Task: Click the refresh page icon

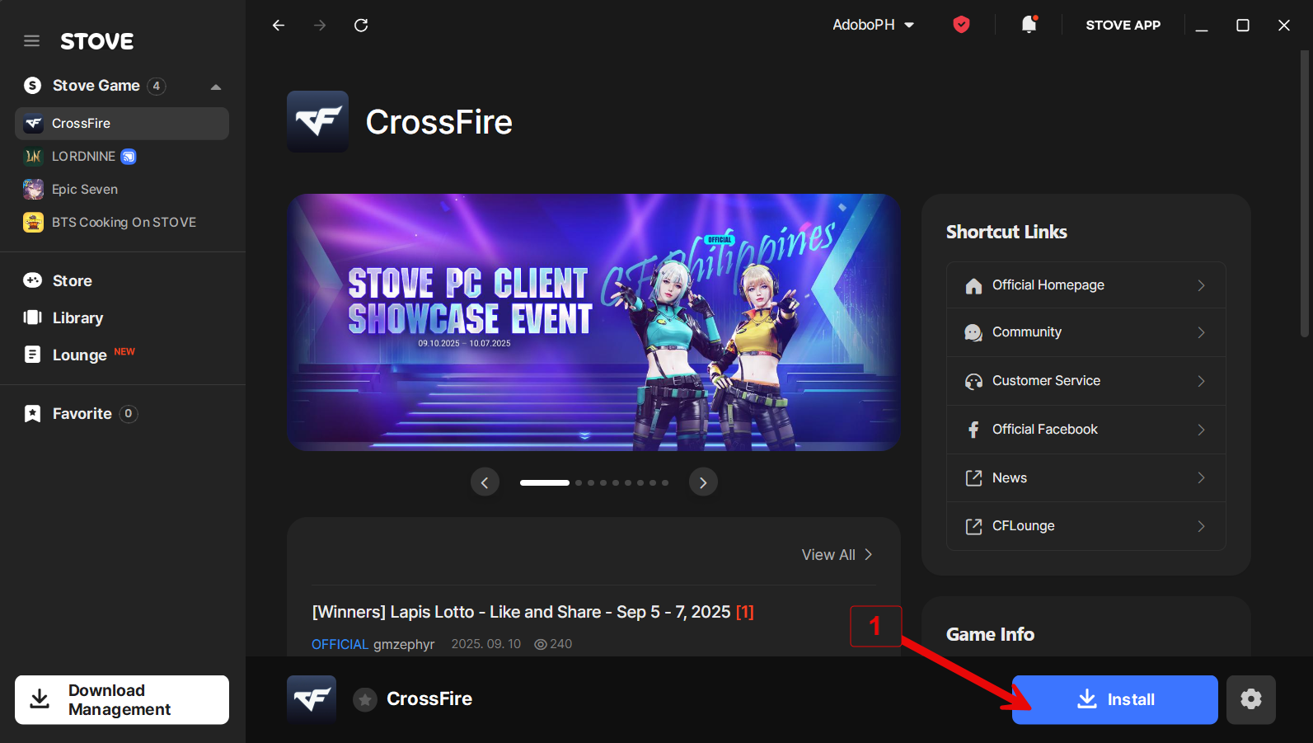Action: click(x=361, y=26)
